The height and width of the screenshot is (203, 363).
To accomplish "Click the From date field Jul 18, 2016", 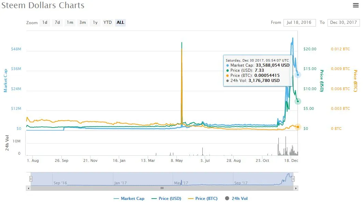I will pos(299,22).
